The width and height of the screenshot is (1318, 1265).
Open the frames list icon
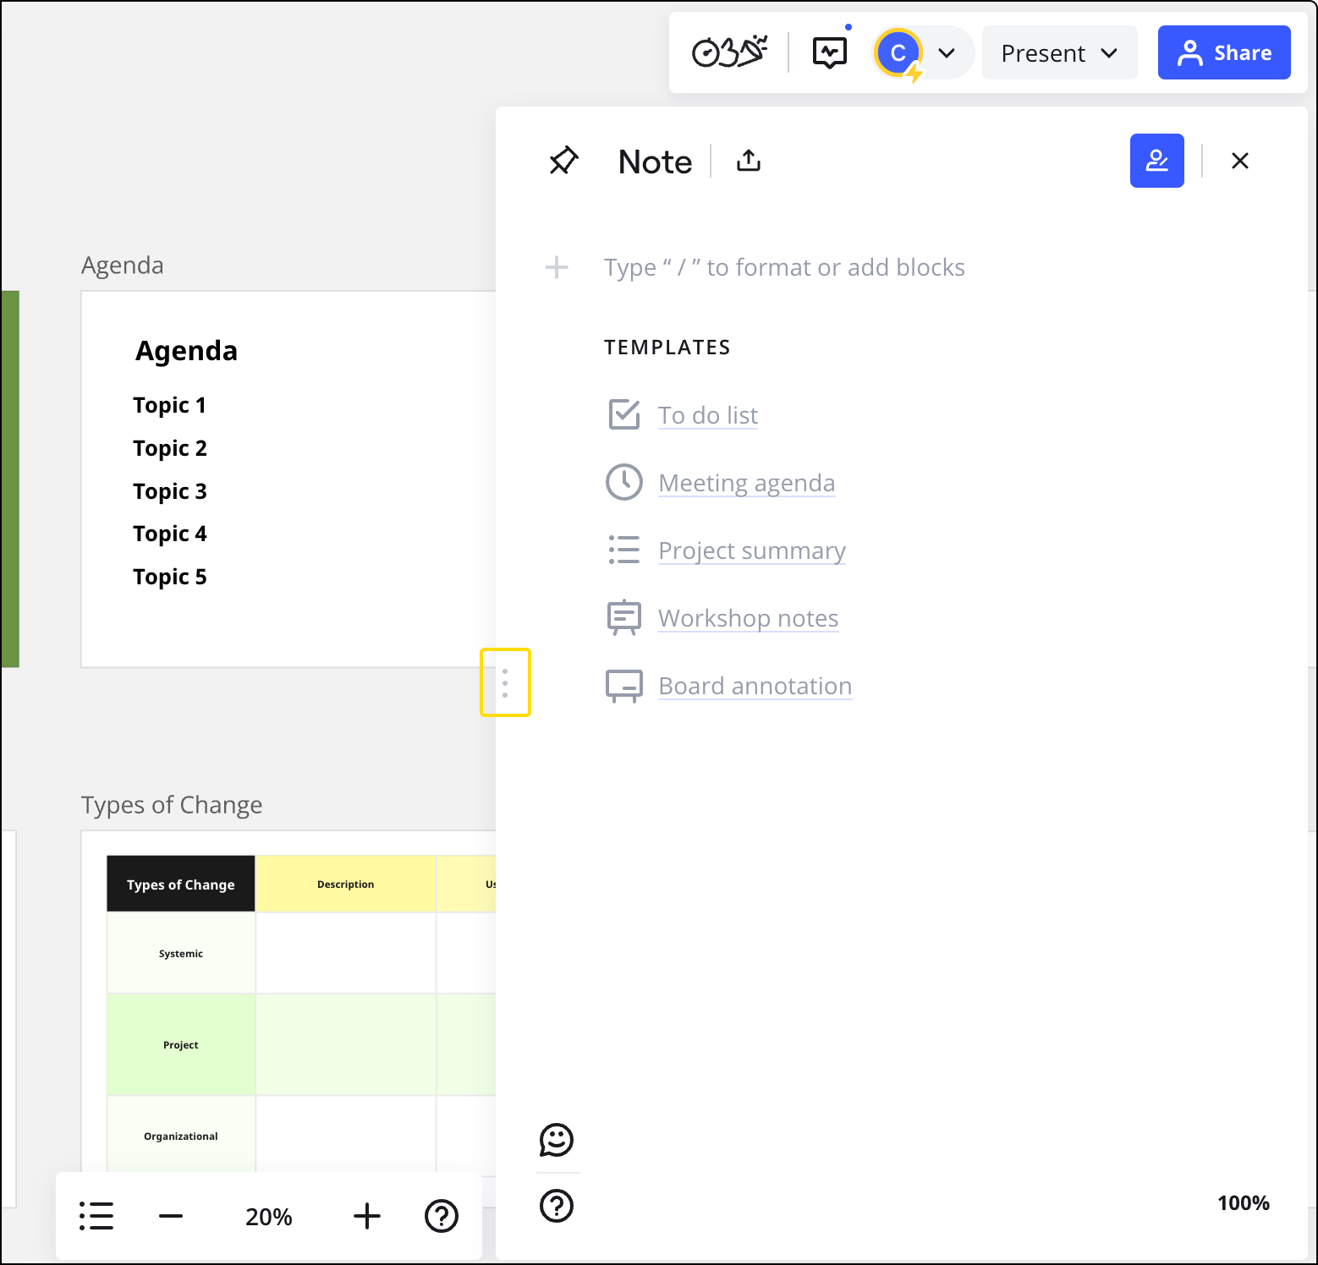(x=96, y=1216)
